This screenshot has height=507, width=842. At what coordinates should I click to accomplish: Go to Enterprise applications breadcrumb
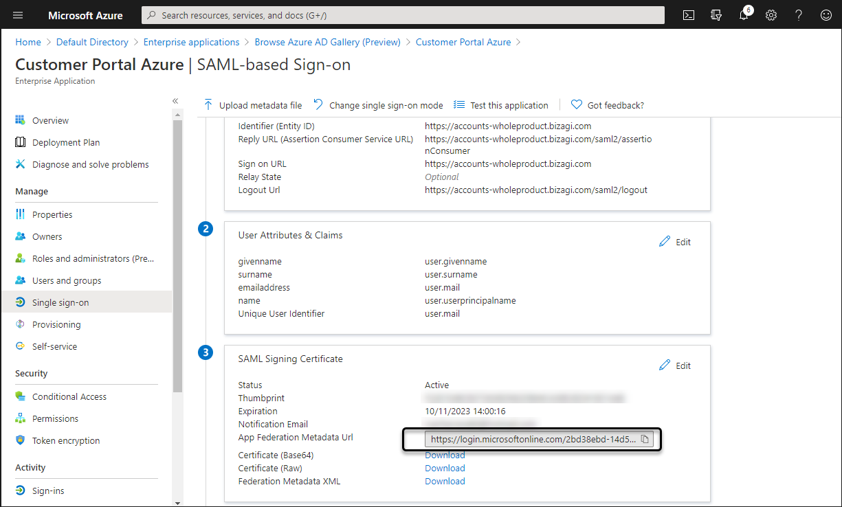(x=192, y=42)
